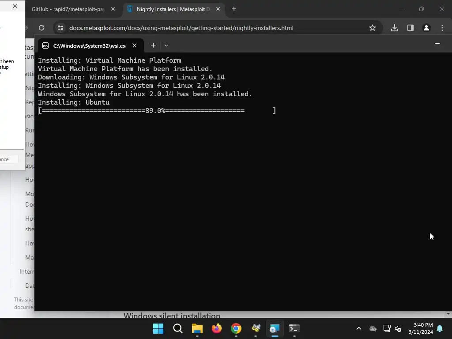Image resolution: width=452 pixels, height=339 pixels.
Task: Click the muted volume tray icon
Action: coord(398,328)
